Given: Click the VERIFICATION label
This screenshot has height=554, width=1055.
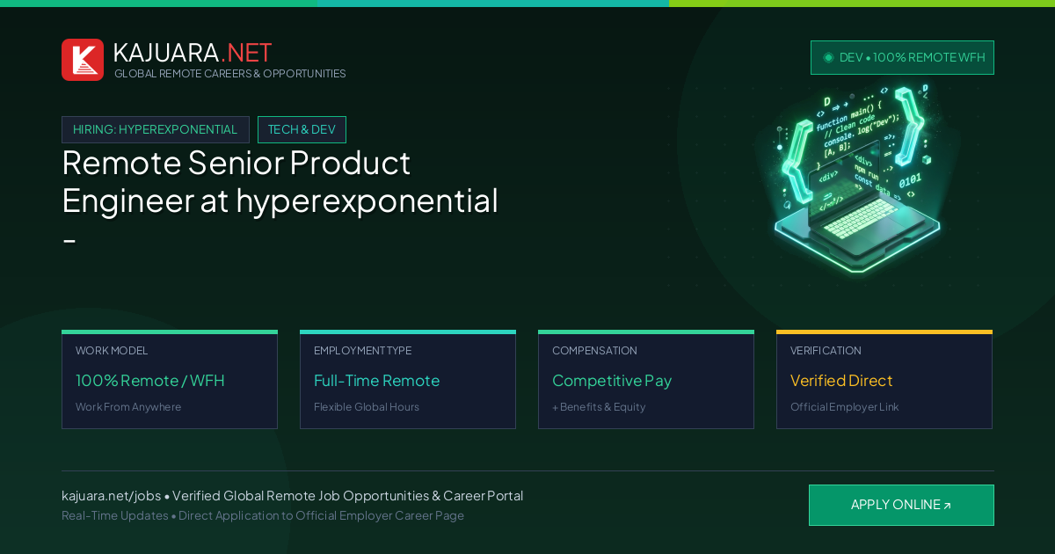Looking at the screenshot, I should [826, 351].
